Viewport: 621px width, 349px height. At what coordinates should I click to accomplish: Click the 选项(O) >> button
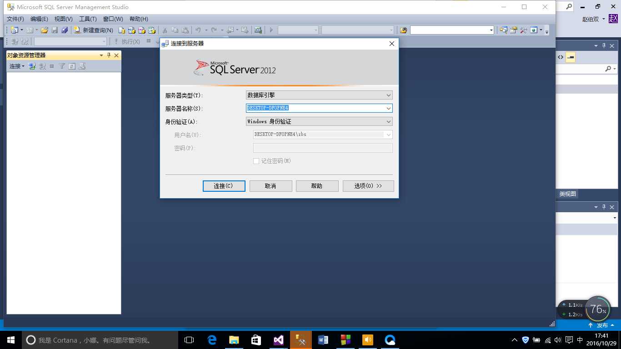coord(368,186)
